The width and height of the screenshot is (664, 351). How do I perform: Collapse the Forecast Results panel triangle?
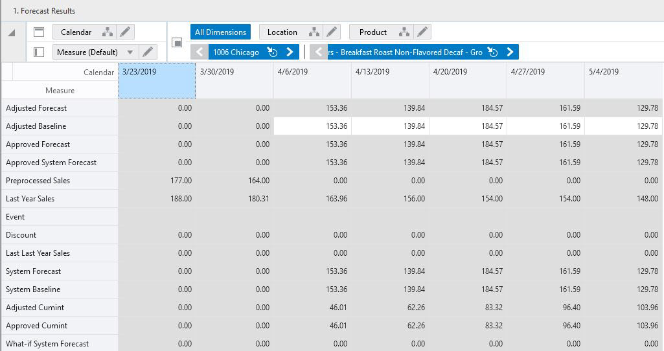pos(12,32)
